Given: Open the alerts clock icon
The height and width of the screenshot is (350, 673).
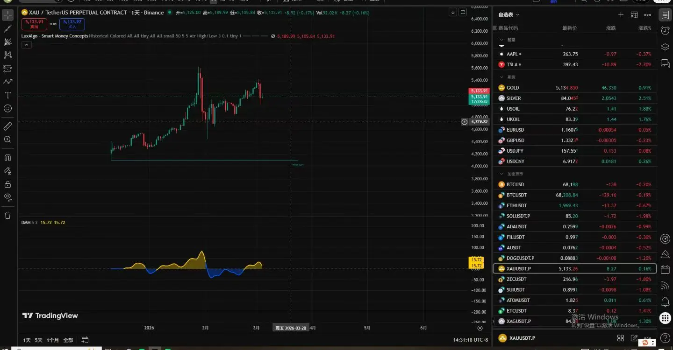Looking at the screenshot, I should [665, 31].
